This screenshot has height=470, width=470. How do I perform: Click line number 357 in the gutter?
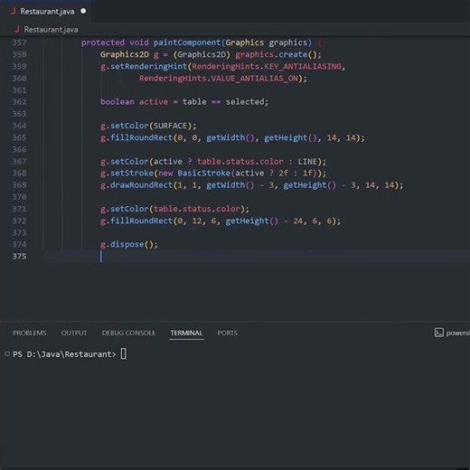[x=19, y=42]
